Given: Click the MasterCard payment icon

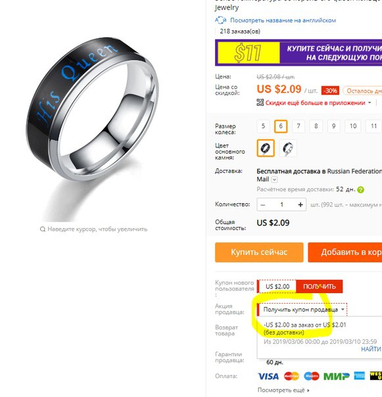Looking at the screenshot, I should coord(291,376).
